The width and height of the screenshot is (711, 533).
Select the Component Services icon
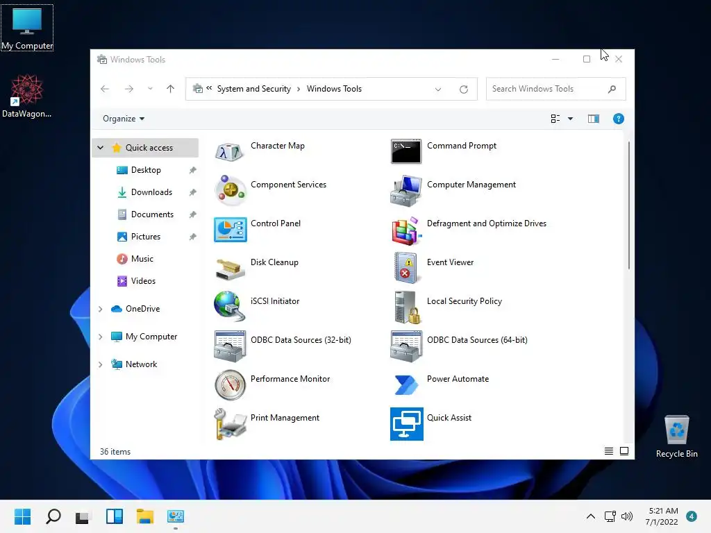[x=230, y=190]
